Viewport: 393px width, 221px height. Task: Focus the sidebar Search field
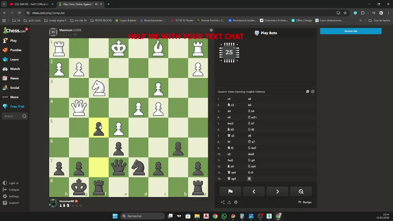coord(15,116)
